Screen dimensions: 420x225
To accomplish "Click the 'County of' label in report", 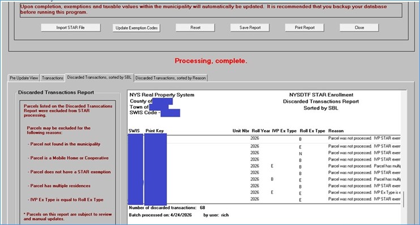I will 141,101.
